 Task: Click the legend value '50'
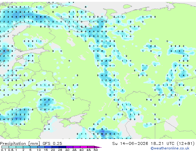point(96,150)
